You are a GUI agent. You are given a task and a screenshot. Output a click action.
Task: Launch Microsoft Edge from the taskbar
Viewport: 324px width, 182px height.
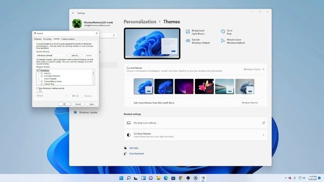click(x=166, y=178)
